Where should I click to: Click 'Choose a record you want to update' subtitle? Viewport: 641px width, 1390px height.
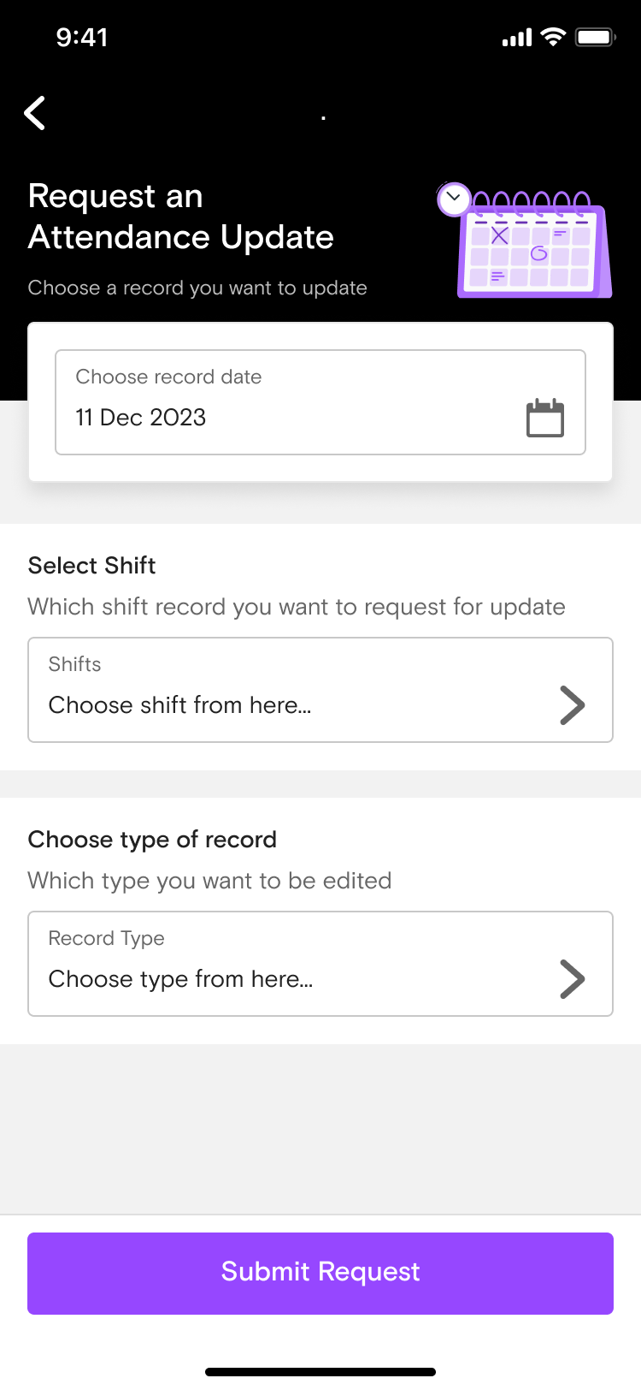(x=197, y=288)
